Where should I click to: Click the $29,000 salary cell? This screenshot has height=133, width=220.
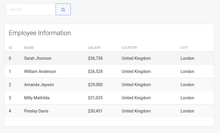(95, 85)
